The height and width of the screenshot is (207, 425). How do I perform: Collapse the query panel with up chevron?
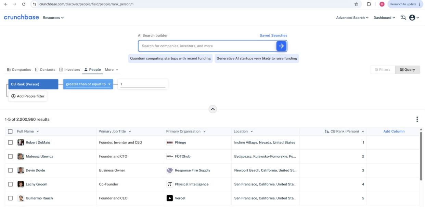(212, 109)
